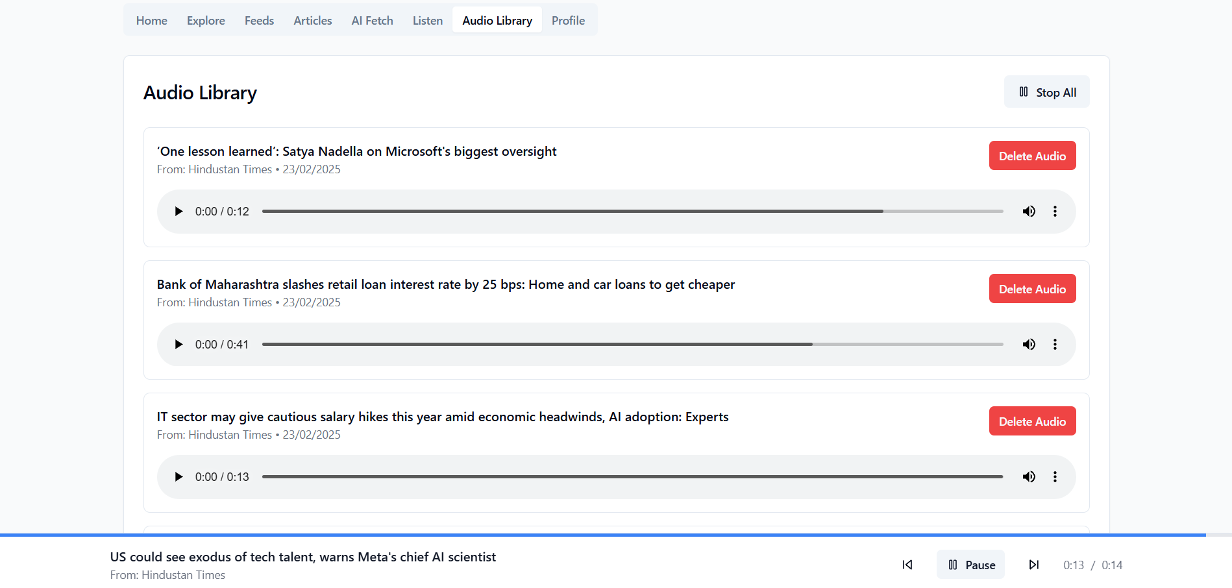1232x588 pixels.
Task: Mute the Bank of Maharashtra audio player
Action: click(1029, 345)
